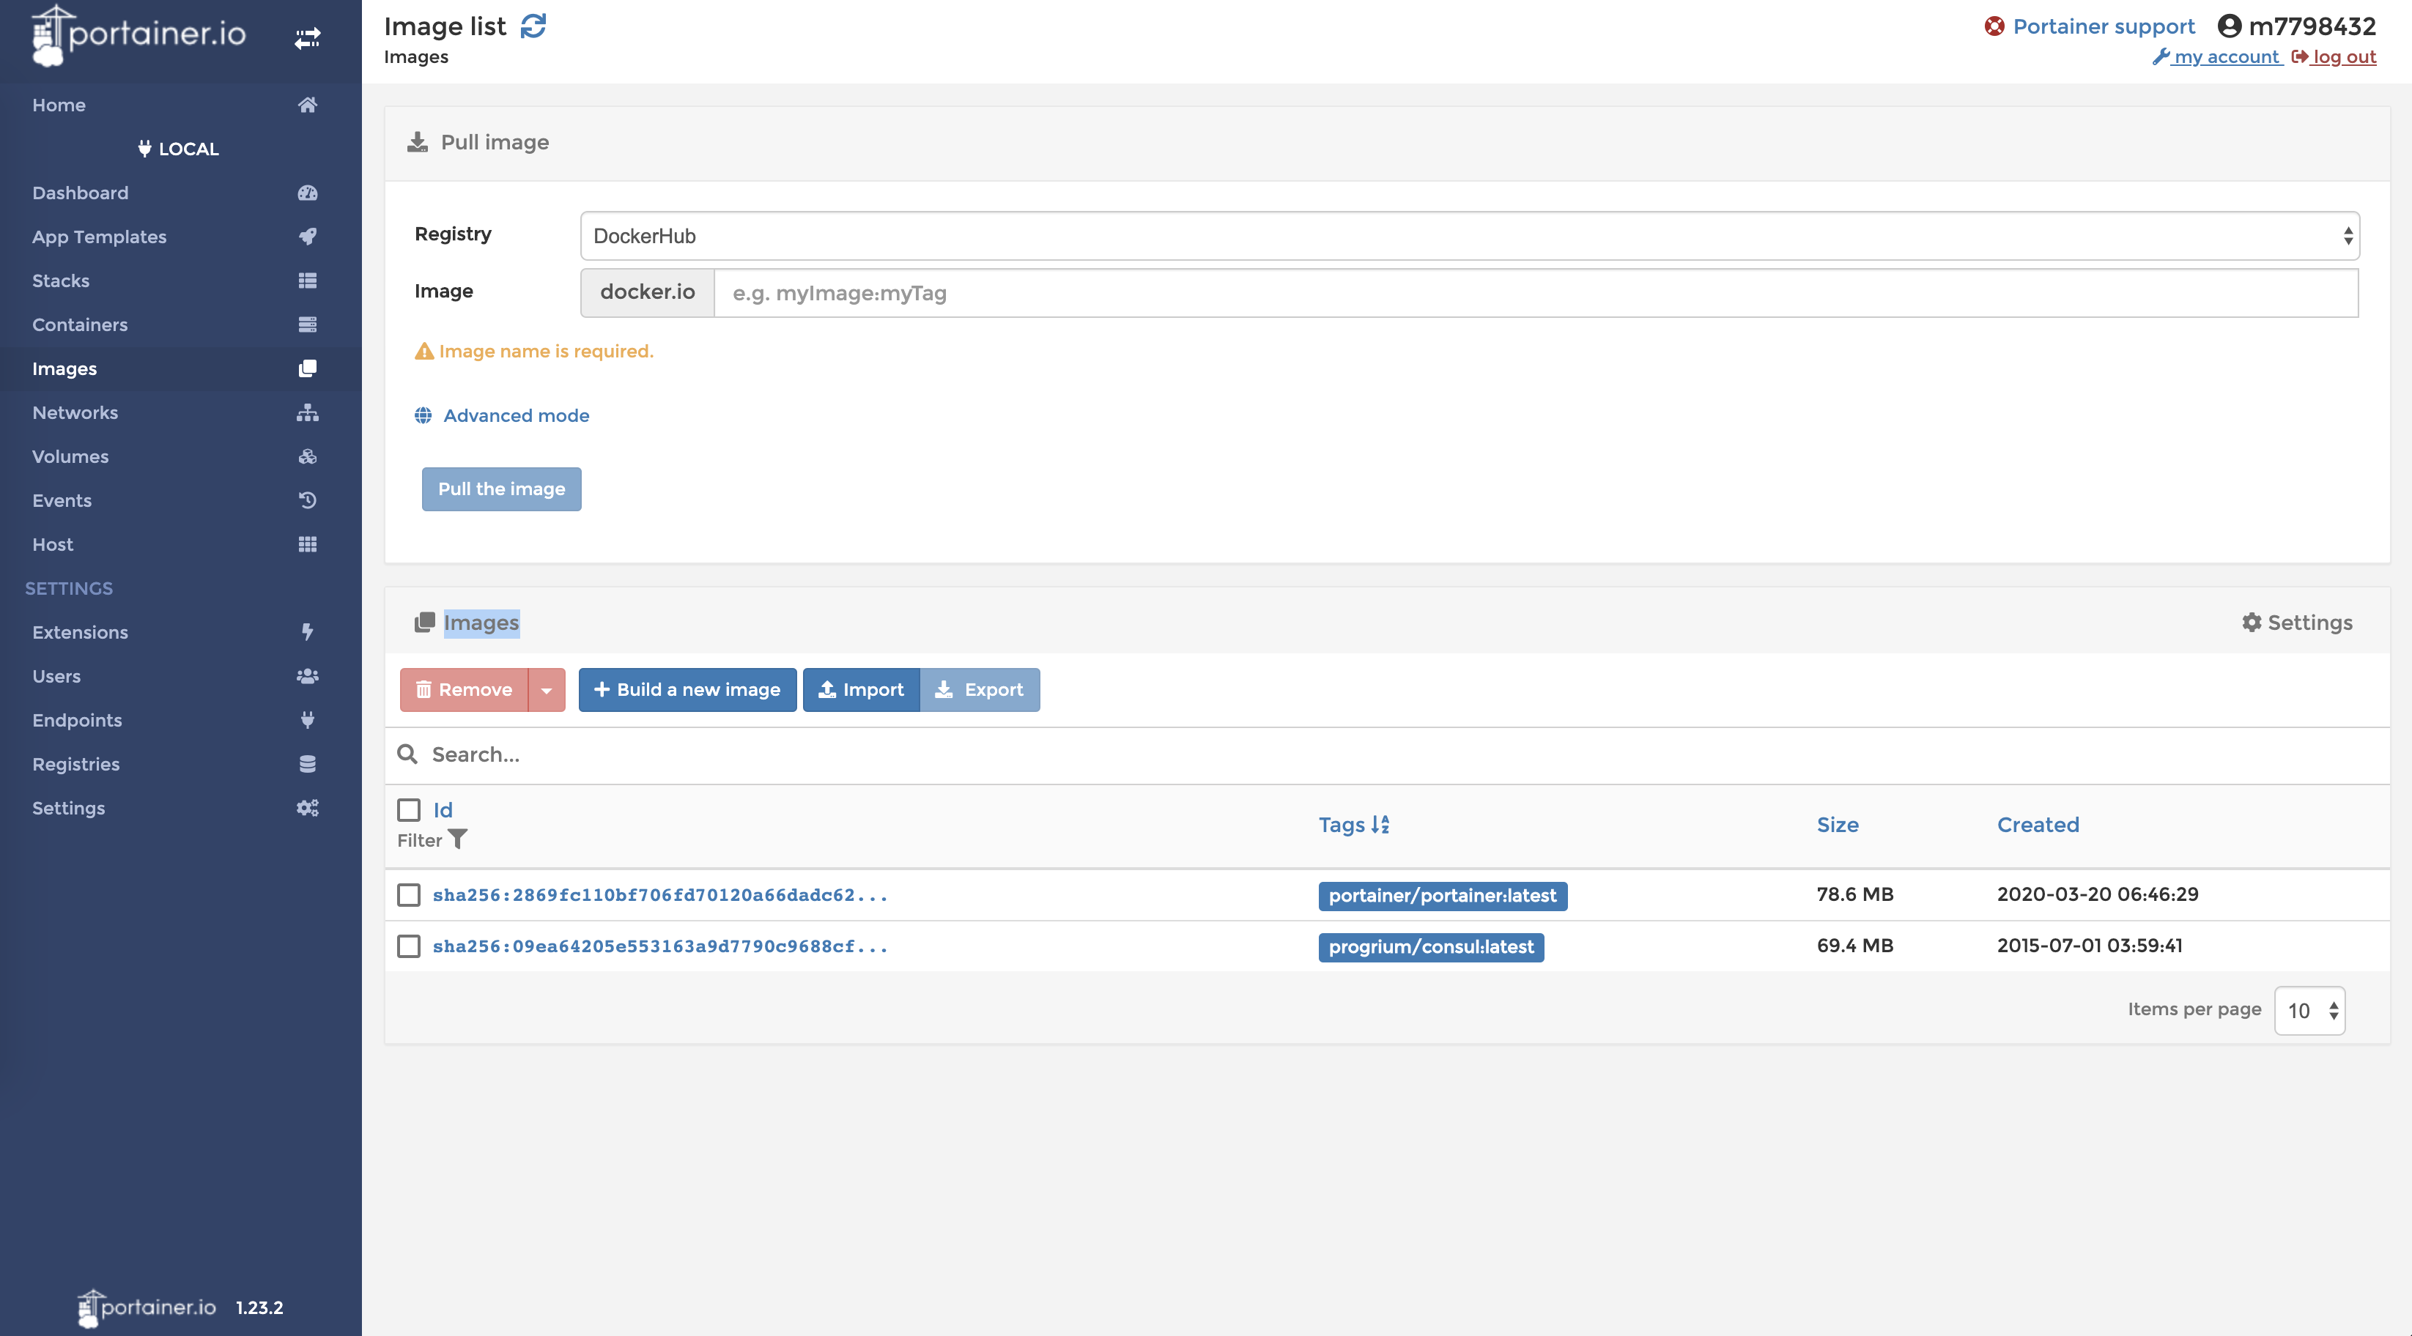Open the Registry DockerHub dropdown

coord(1468,236)
